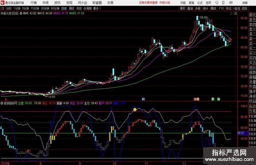Switch to the 1分钟 period tab
Viewport: 256px width, 165px height.
pos(17,8)
